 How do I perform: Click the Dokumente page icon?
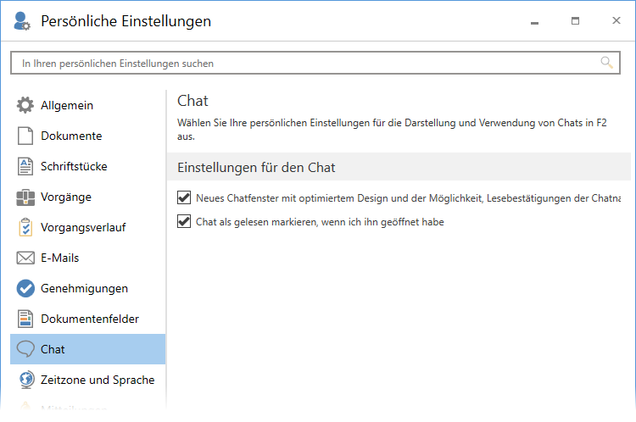pos(25,136)
